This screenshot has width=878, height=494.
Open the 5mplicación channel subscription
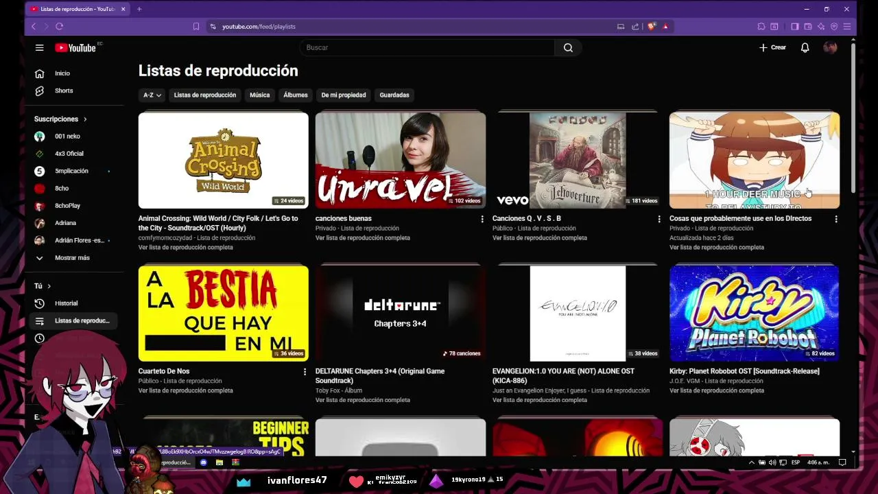tap(72, 171)
